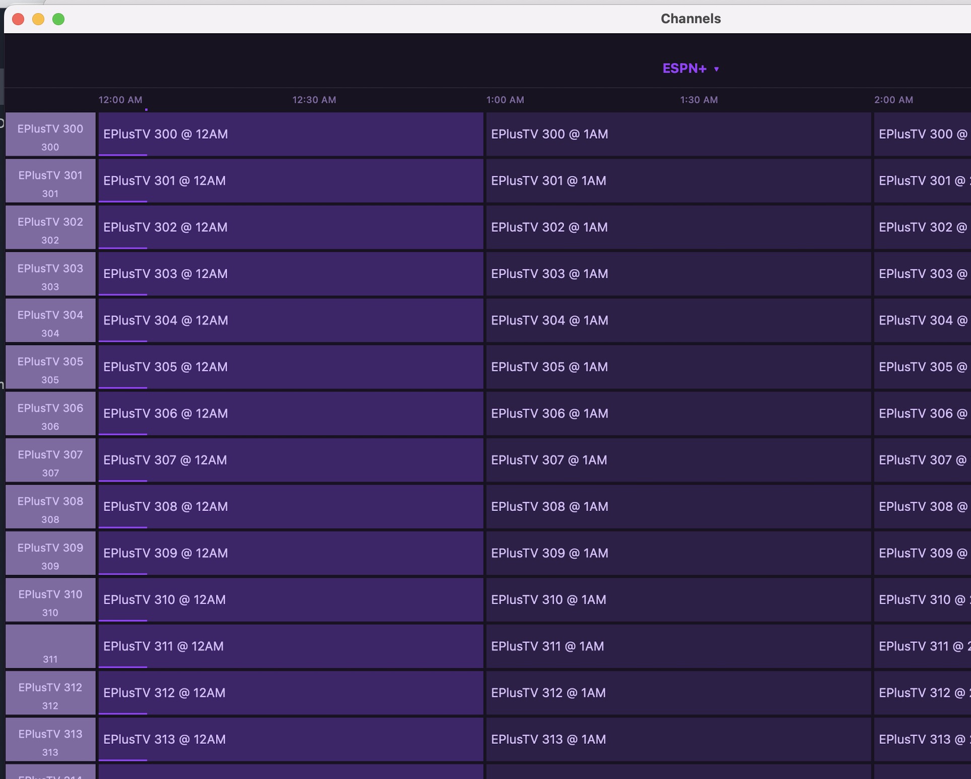Select the EPlusTV 300 channel cell
The width and height of the screenshot is (971, 779).
50,135
